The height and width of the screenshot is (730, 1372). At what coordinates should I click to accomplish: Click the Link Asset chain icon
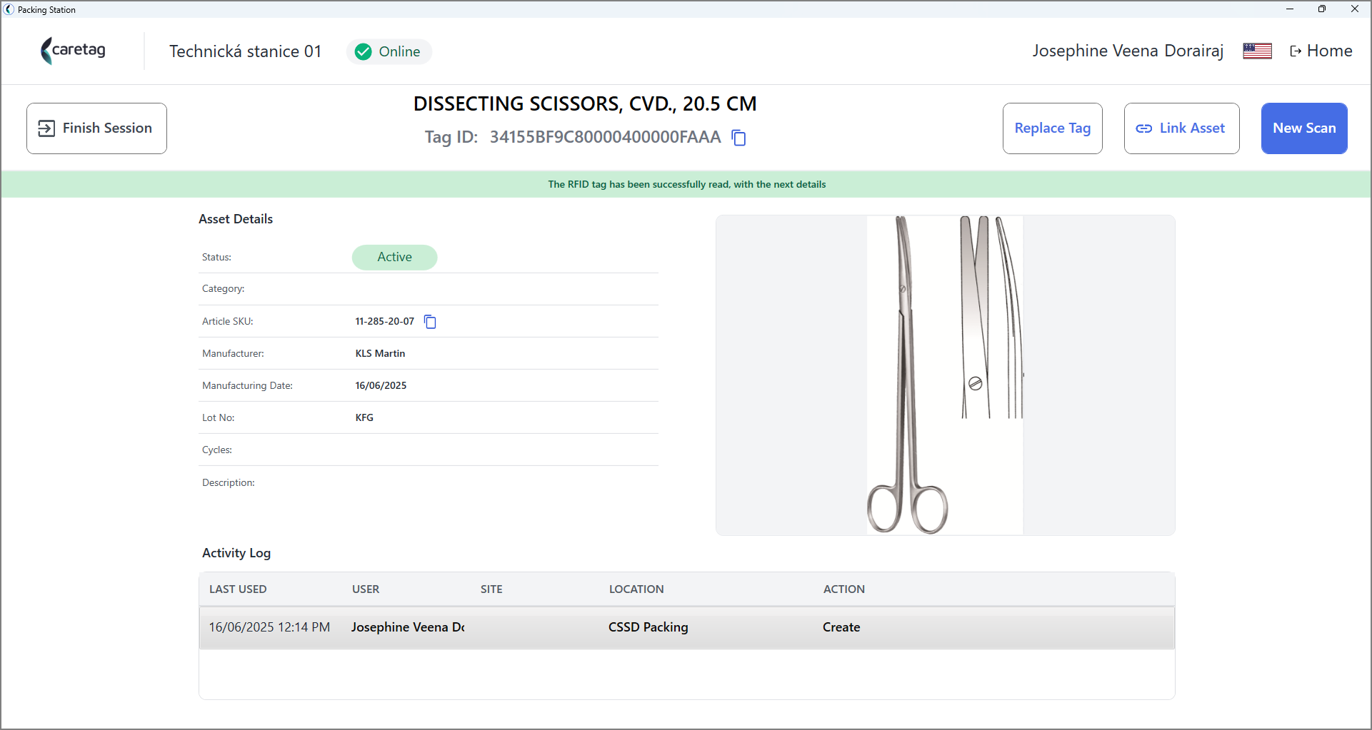pos(1144,128)
